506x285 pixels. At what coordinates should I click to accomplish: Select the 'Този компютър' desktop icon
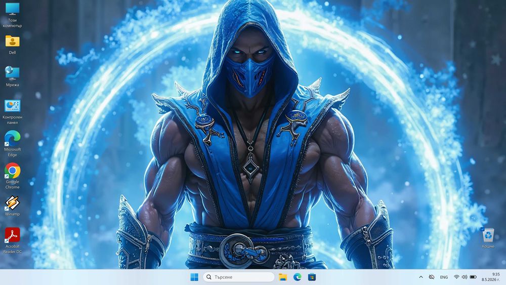point(12,15)
